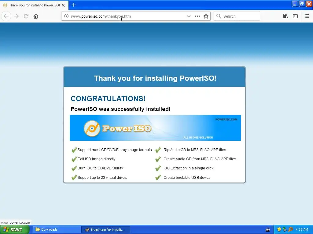Viewport: 313px width, 234px height.
Task: Click the 'Thank you for installing PowerISO!' heading
Action: click(x=155, y=78)
